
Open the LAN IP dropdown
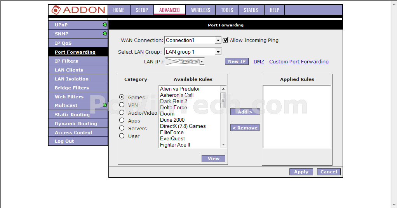click(202, 61)
